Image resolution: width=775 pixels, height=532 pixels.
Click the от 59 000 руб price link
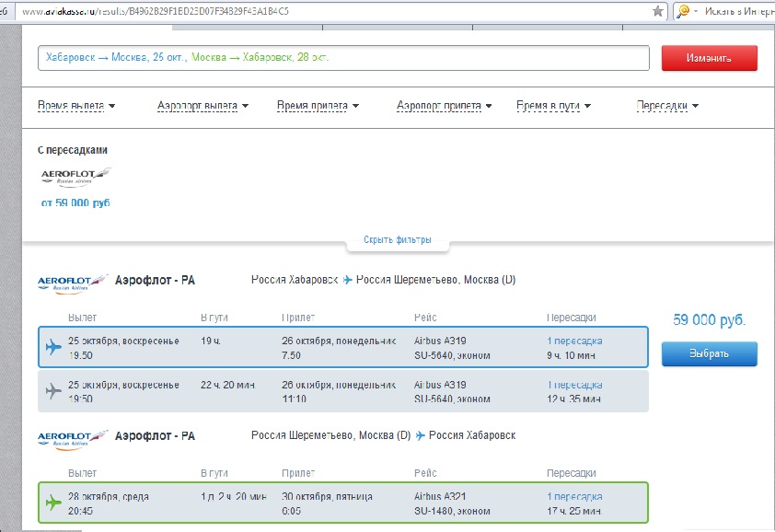(x=75, y=202)
